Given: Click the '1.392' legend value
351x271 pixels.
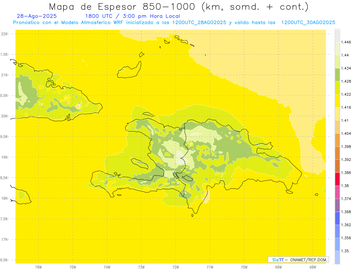Looking at the screenshot, I should (x=346, y=160).
